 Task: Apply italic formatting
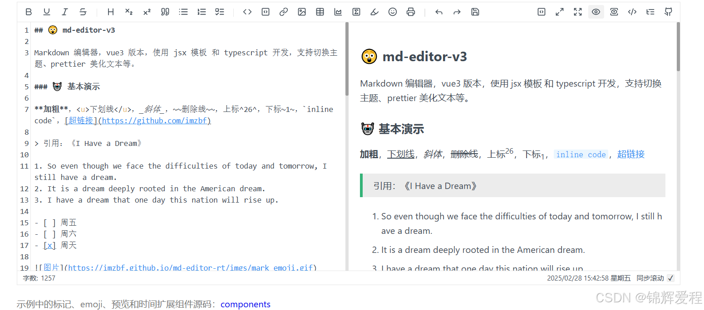click(x=65, y=12)
